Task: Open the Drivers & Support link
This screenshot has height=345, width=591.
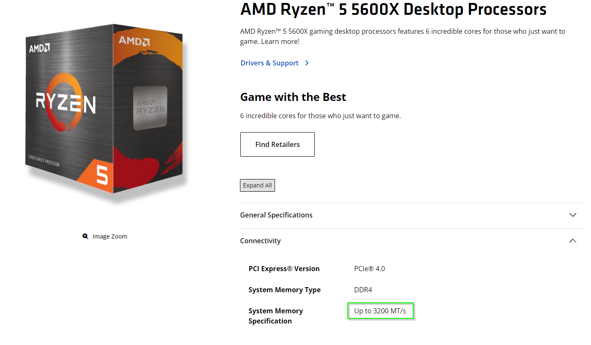Action: (x=270, y=63)
